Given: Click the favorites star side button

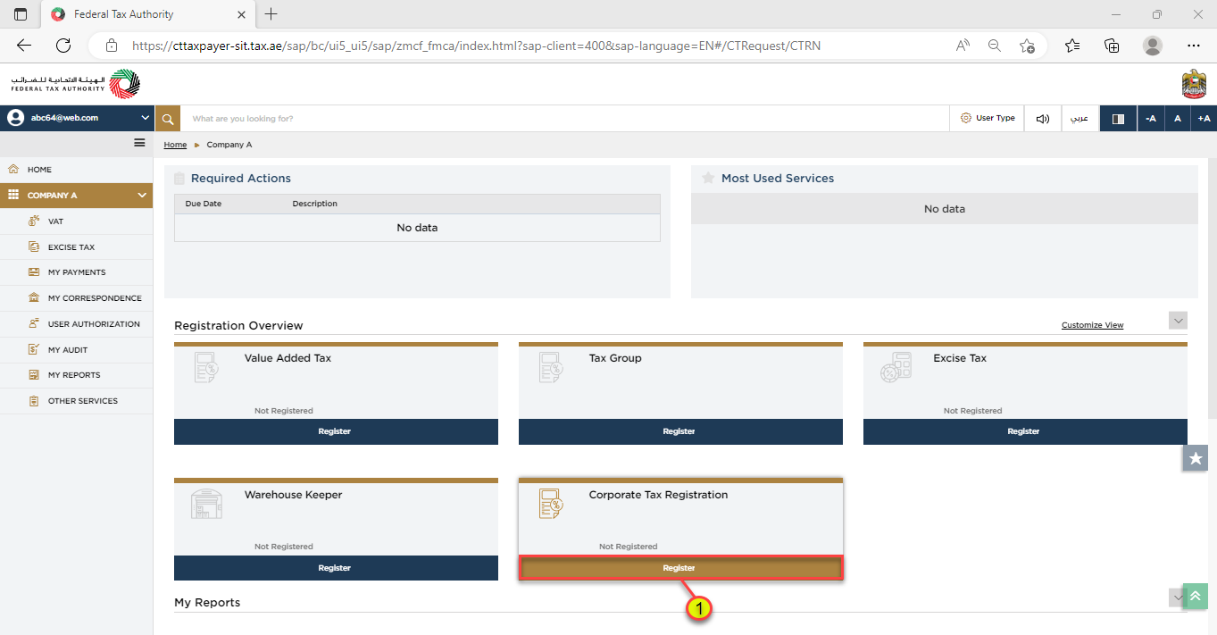Looking at the screenshot, I should click(1196, 458).
